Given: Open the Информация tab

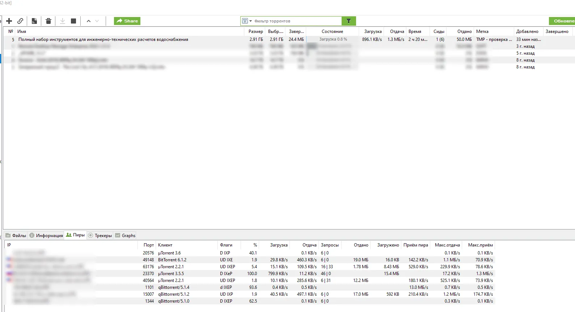Looking at the screenshot, I should pos(46,236).
